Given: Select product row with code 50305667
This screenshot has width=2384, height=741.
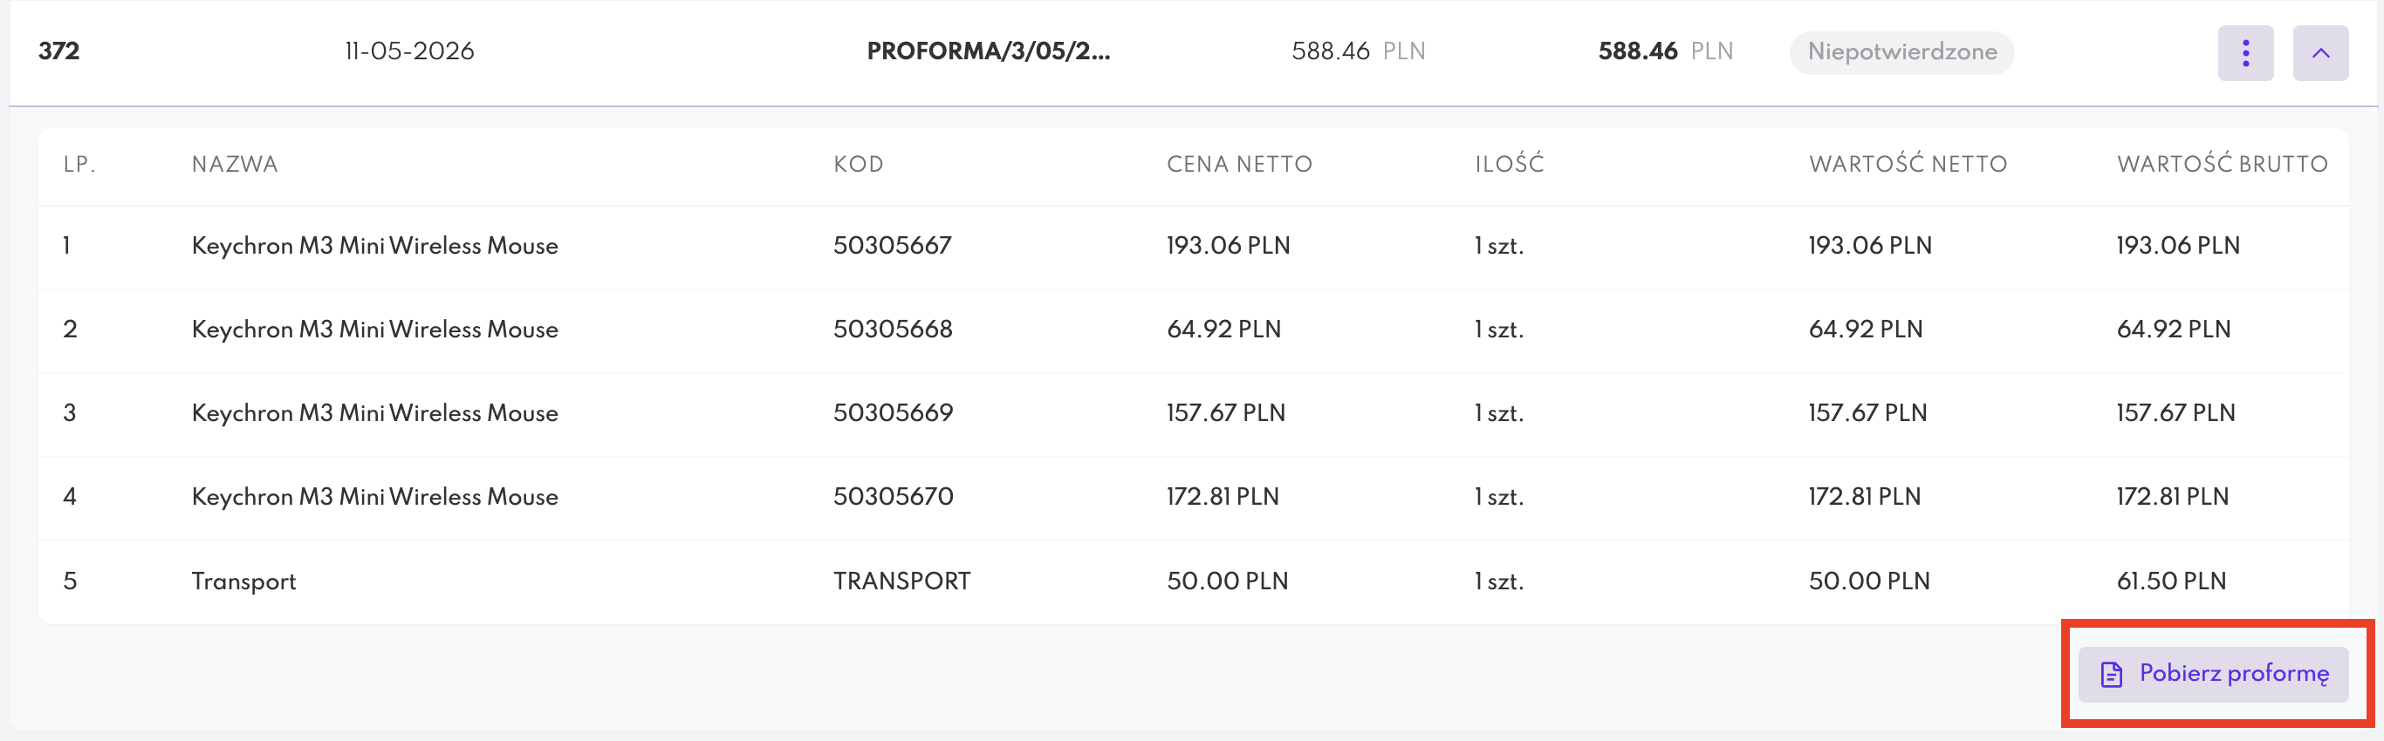Looking at the screenshot, I should (1193, 246).
